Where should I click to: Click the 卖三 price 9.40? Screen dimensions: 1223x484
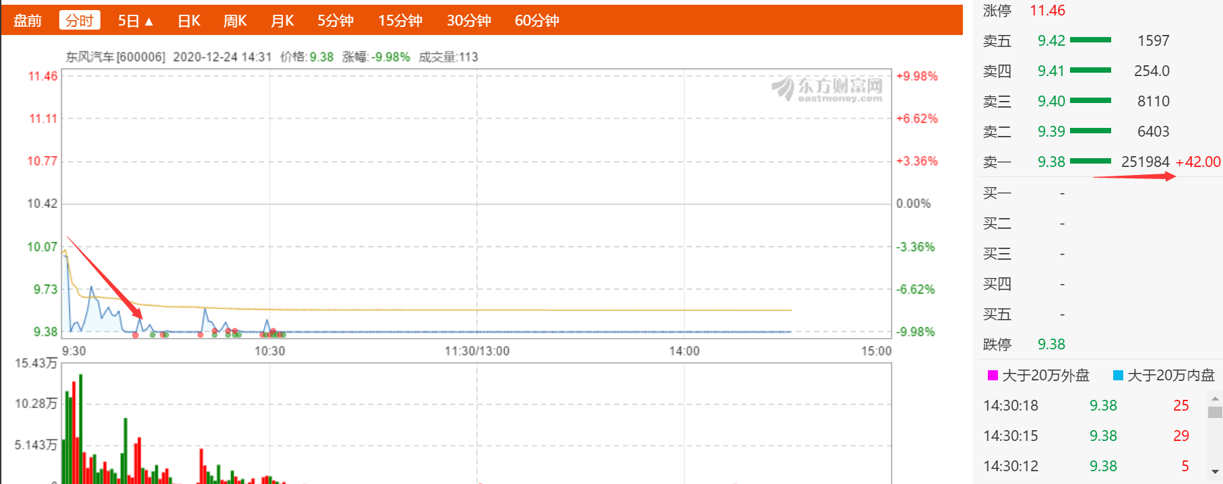coord(1051,101)
